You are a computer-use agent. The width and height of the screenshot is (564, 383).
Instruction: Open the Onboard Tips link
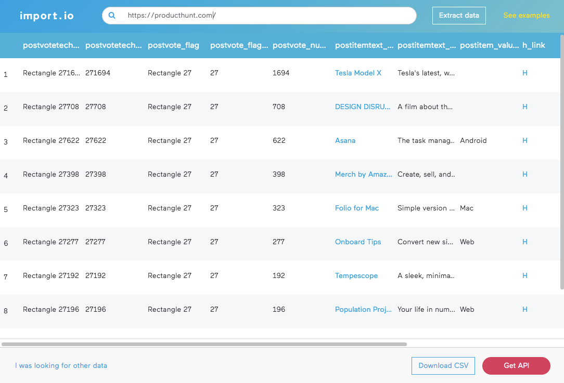click(x=358, y=242)
